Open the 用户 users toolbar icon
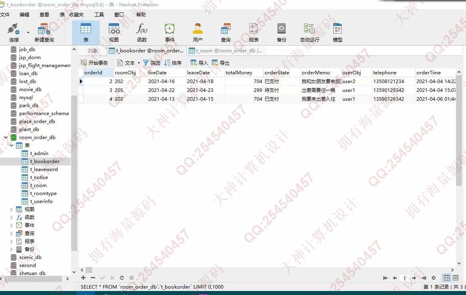Viewport: 466px width, 295px height. 198,33
